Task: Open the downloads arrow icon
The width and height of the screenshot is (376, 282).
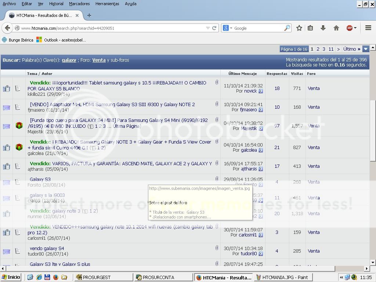Action: click(x=323, y=28)
